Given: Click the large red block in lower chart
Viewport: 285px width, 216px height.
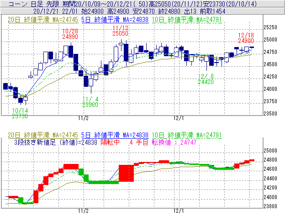Looking at the screenshot, I should 127,173.
